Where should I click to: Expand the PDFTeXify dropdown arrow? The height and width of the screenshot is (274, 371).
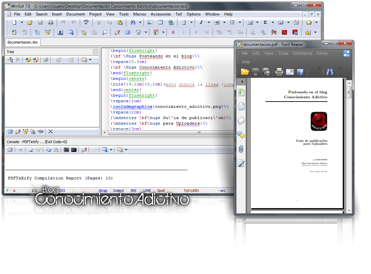pyautogui.click(x=163, y=32)
